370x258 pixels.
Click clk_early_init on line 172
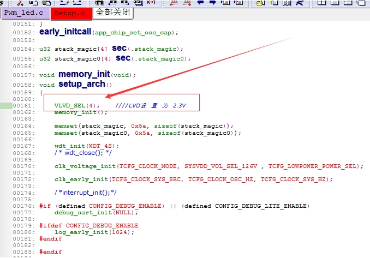pyautogui.click(x=81, y=179)
